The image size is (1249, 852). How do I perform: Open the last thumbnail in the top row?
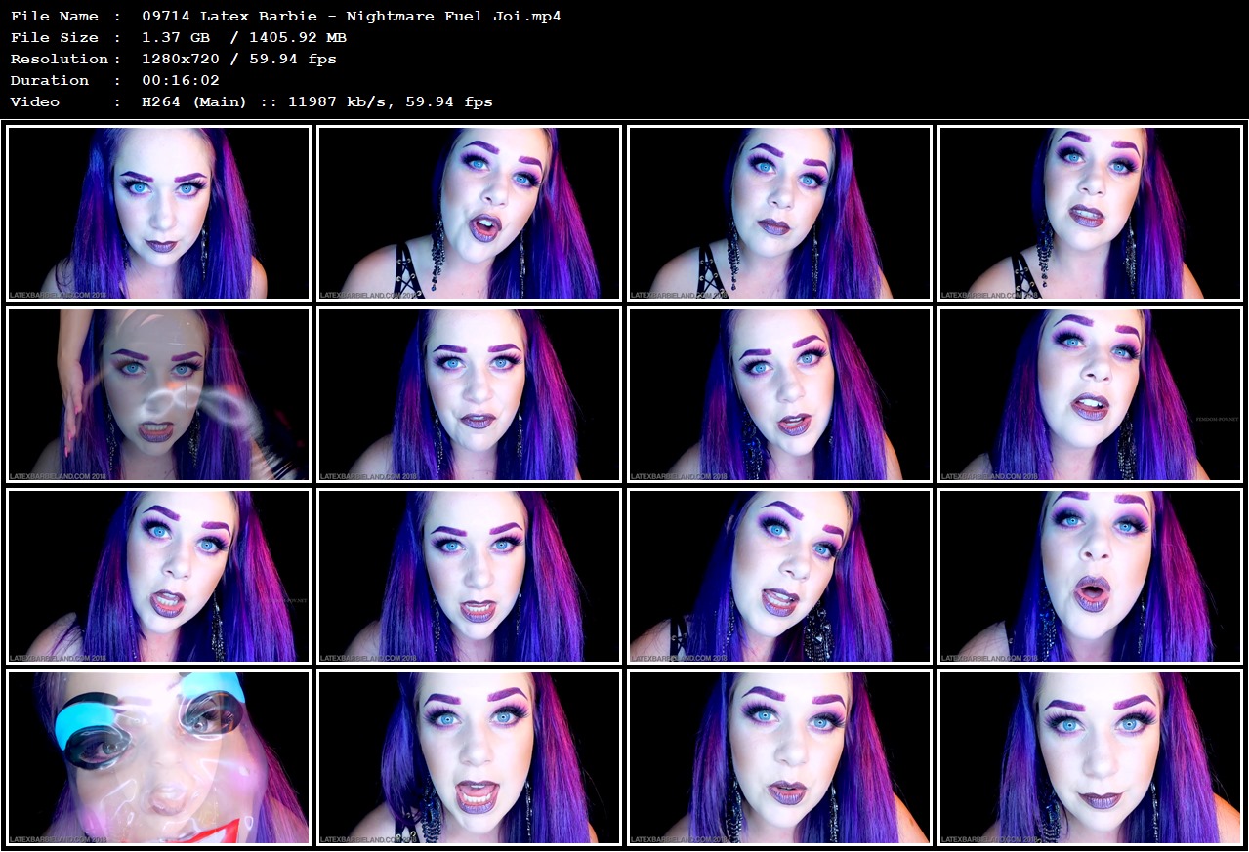pyautogui.click(x=1090, y=213)
